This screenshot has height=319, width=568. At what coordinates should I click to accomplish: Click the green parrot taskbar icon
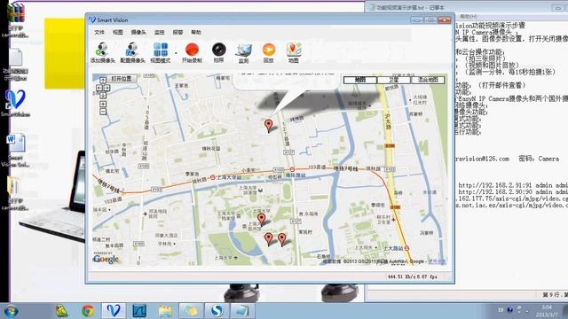pyautogui.click(x=62, y=311)
